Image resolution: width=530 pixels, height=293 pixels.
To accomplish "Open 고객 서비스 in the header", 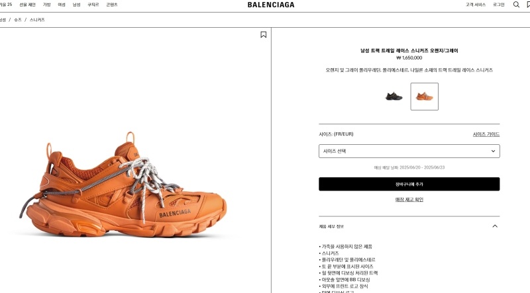I will (476, 5).
